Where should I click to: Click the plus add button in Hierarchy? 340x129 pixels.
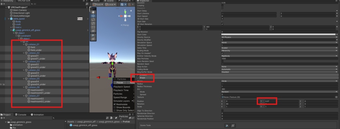[2, 4]
